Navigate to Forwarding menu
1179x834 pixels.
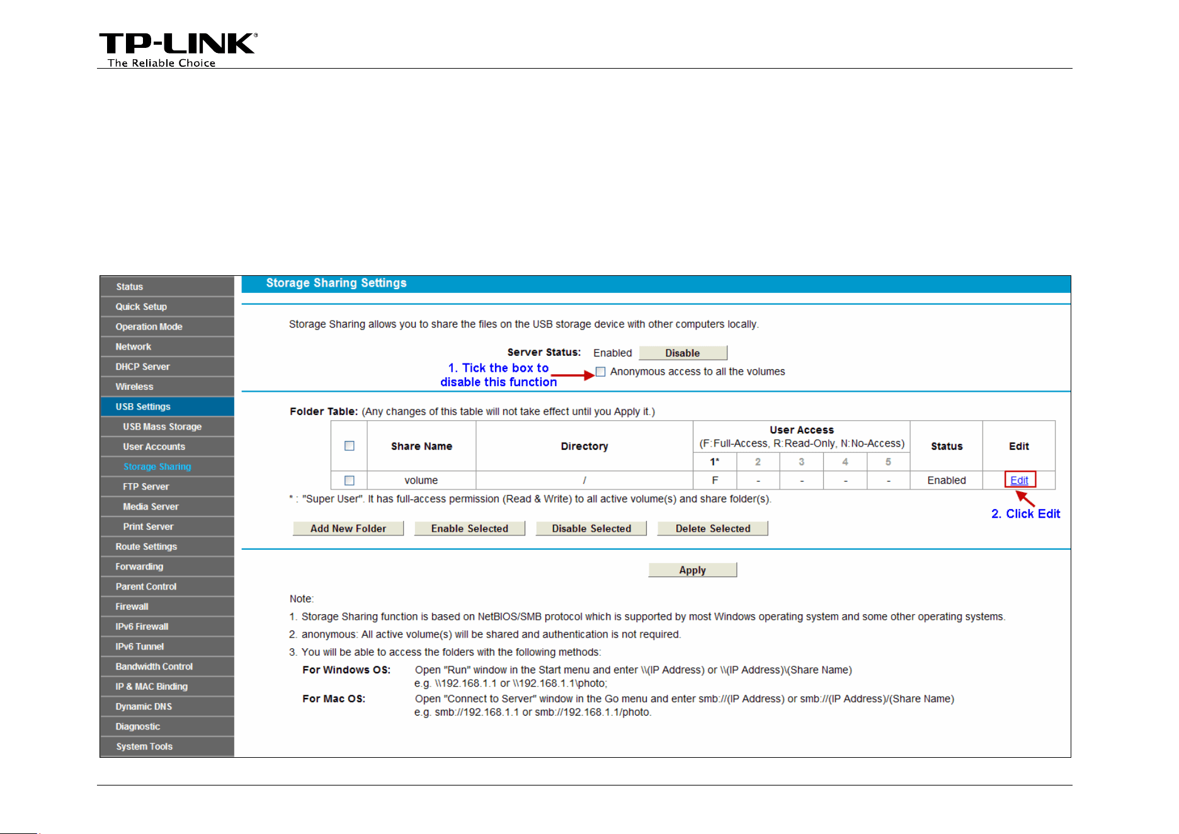point(167,567)
